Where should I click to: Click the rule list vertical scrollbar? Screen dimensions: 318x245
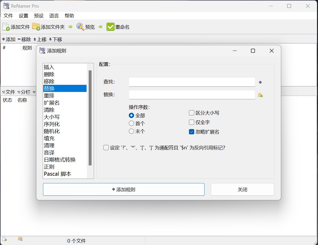tap(90, 118)
